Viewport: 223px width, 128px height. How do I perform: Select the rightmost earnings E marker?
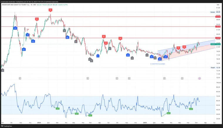[x=182, y=78]
